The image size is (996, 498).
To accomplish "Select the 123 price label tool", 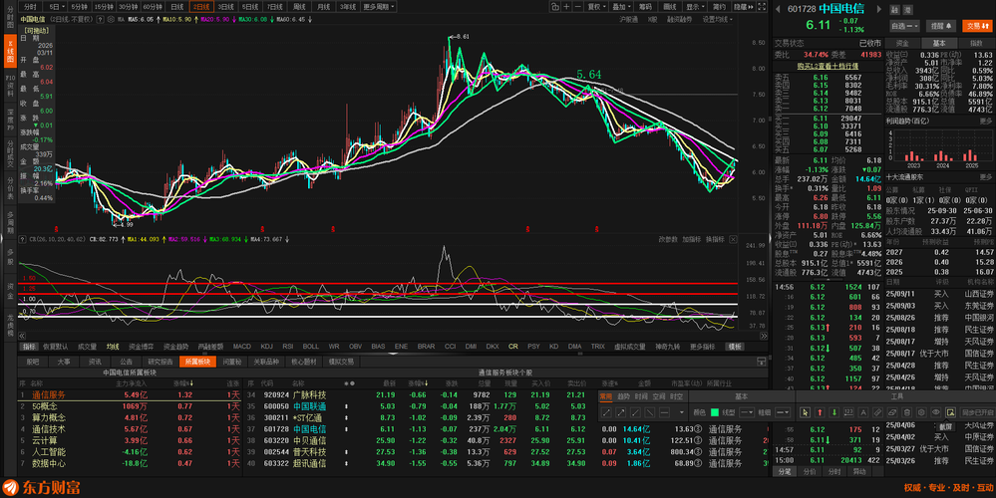I will pos(849,412).
